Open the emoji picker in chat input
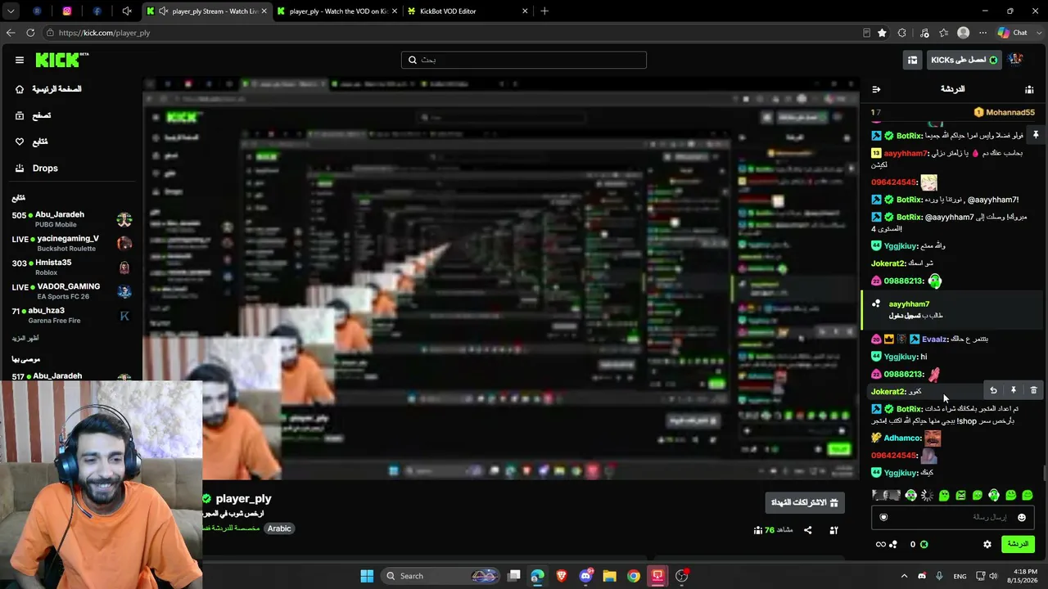This screenshot has height=589, width=1048. (1021, 517)
